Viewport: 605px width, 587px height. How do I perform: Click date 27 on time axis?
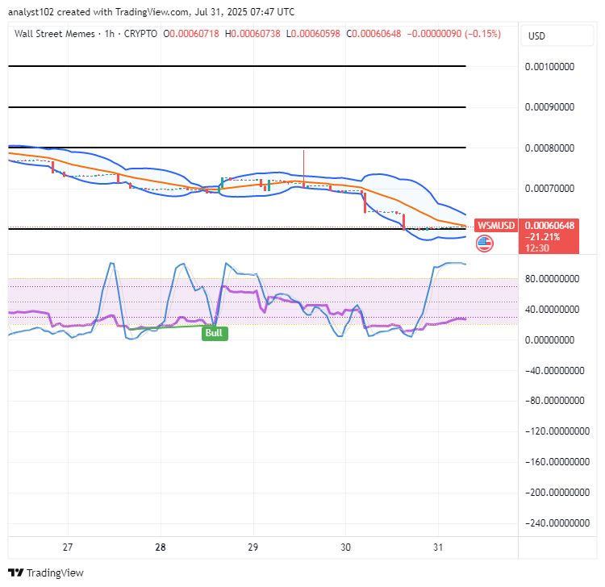(x=68, y=547)
